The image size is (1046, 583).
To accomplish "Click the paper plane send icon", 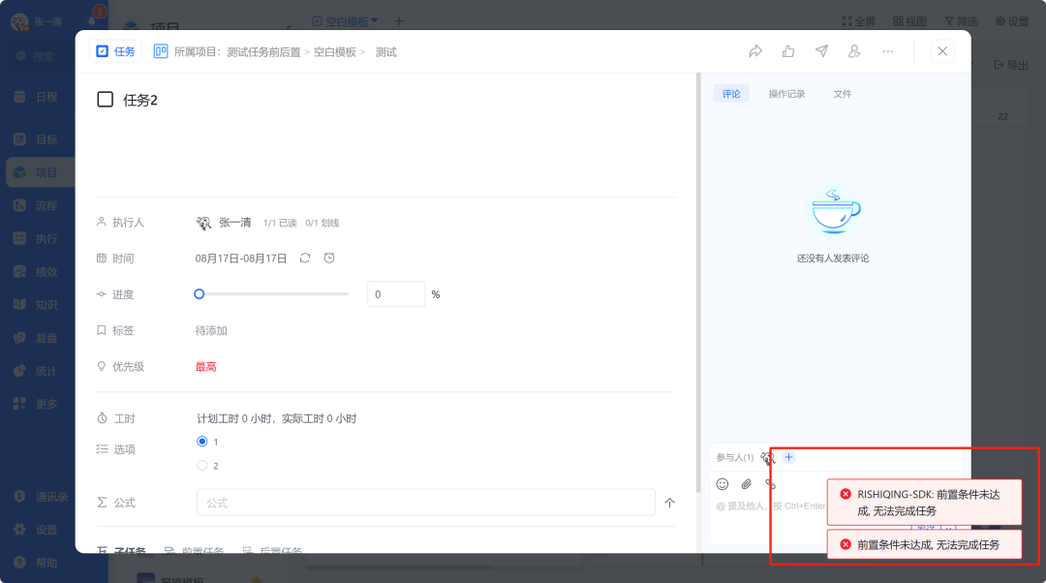I will [821, 51].
